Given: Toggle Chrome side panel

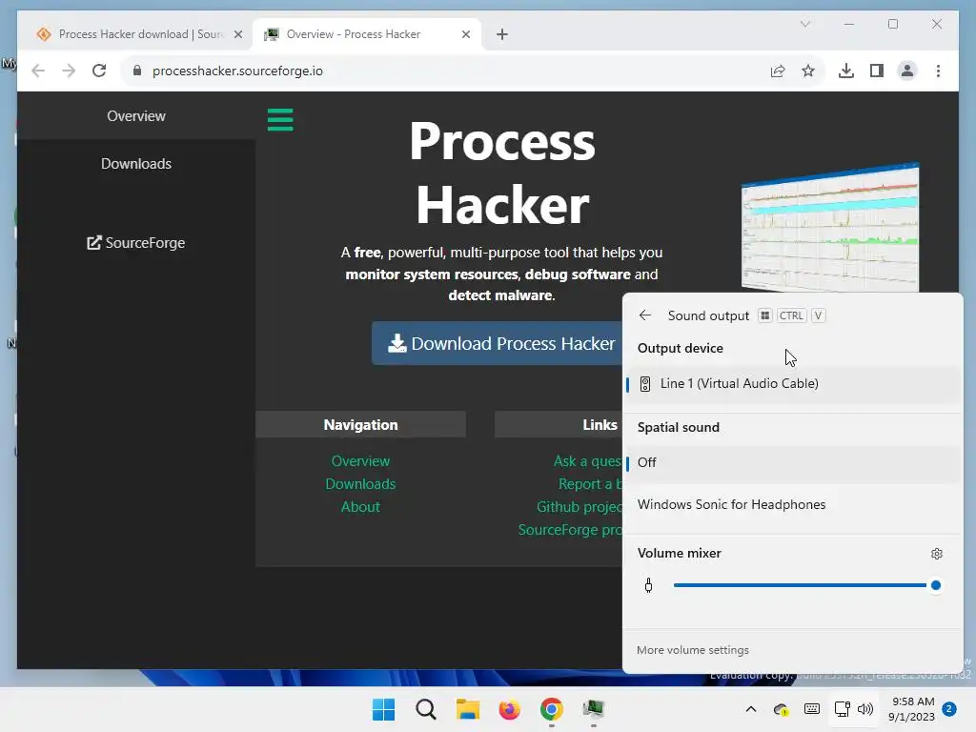Looking at the screenshot, I should [x=877, y=71].
